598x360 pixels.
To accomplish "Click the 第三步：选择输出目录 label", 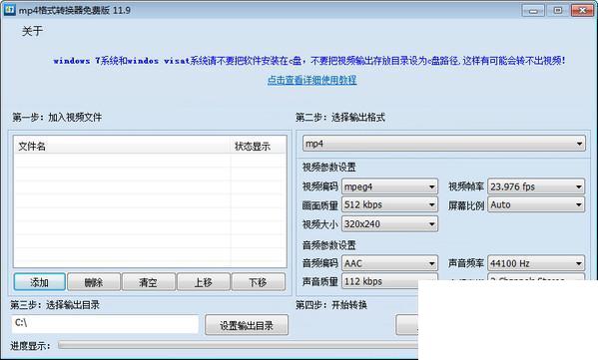I will pyautogui.click(x=55, y=305).
